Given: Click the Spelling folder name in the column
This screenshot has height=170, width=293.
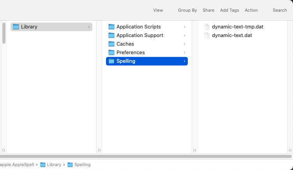Looking at the screenshot, I should (x=126, y=61).
